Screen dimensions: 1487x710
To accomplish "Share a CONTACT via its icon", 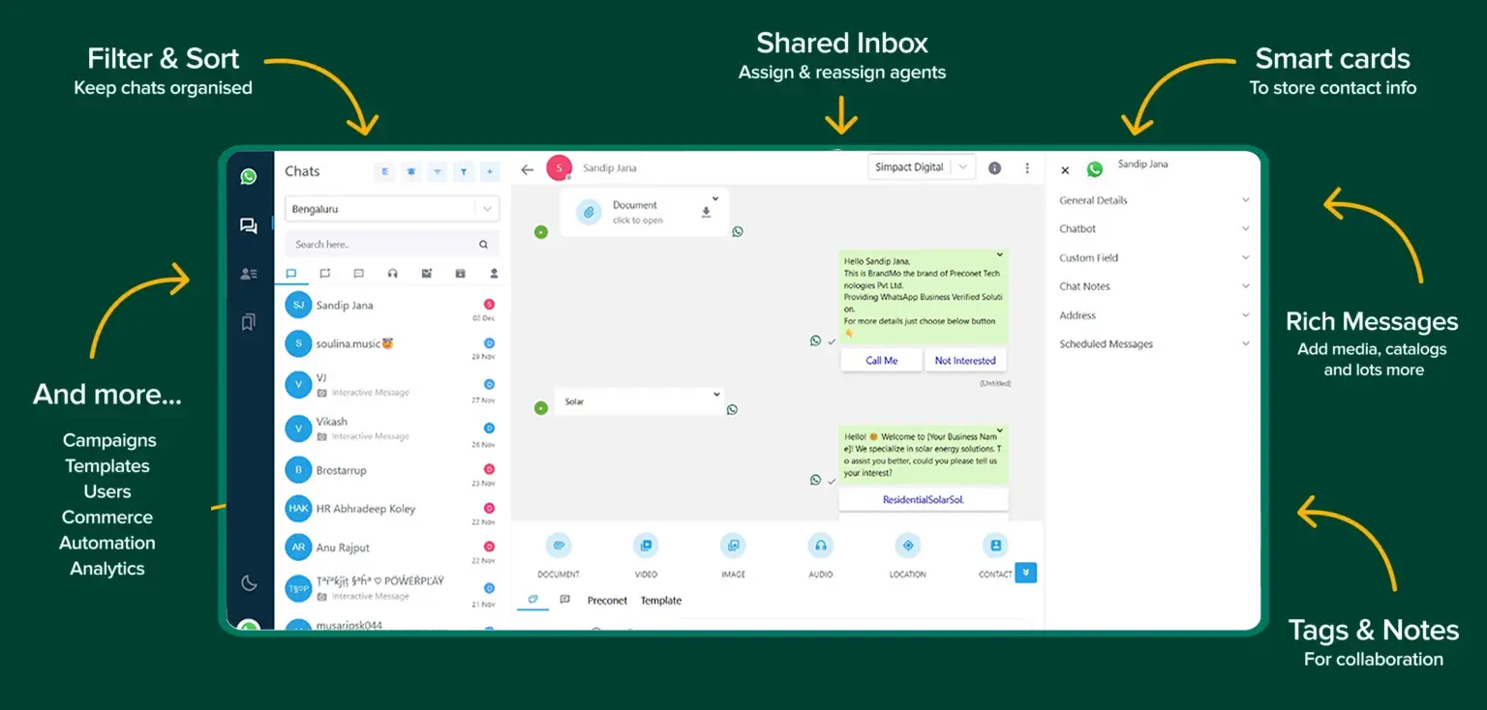I will (x=994, y=546).
